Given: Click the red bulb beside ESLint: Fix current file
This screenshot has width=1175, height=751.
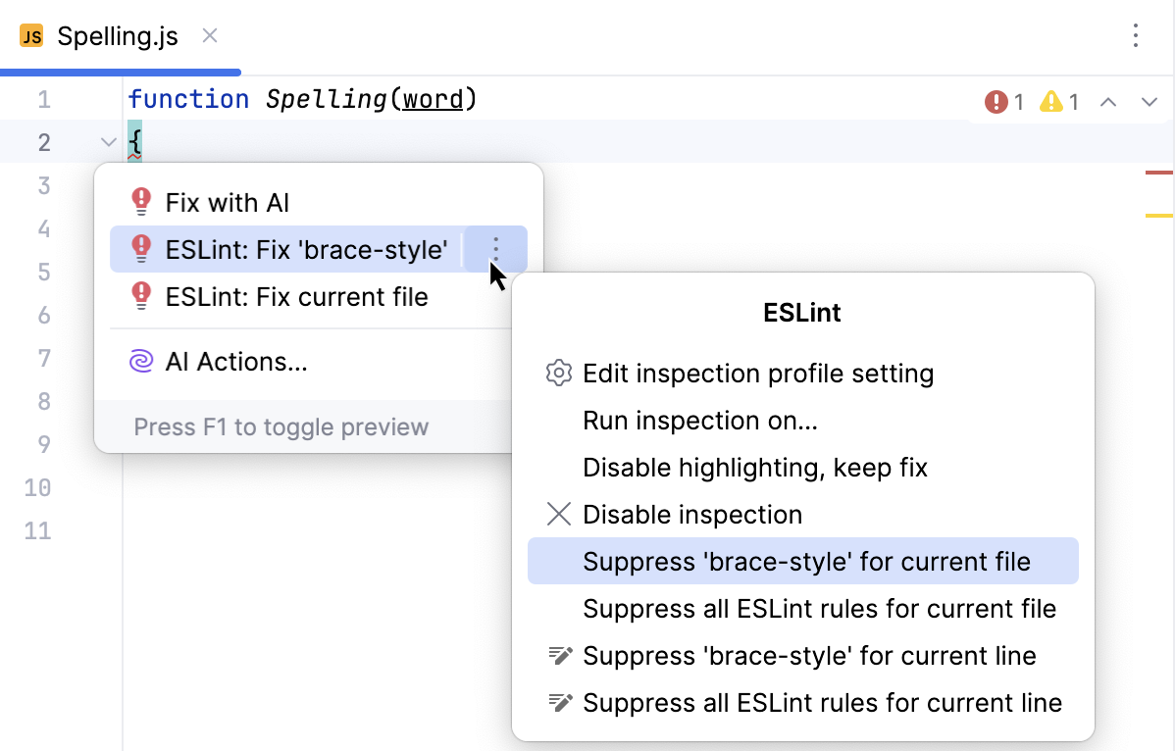Looking at the screenshot, I should 140,296.
